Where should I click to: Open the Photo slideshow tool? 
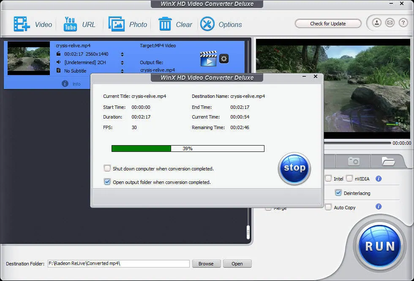(117, 24)
